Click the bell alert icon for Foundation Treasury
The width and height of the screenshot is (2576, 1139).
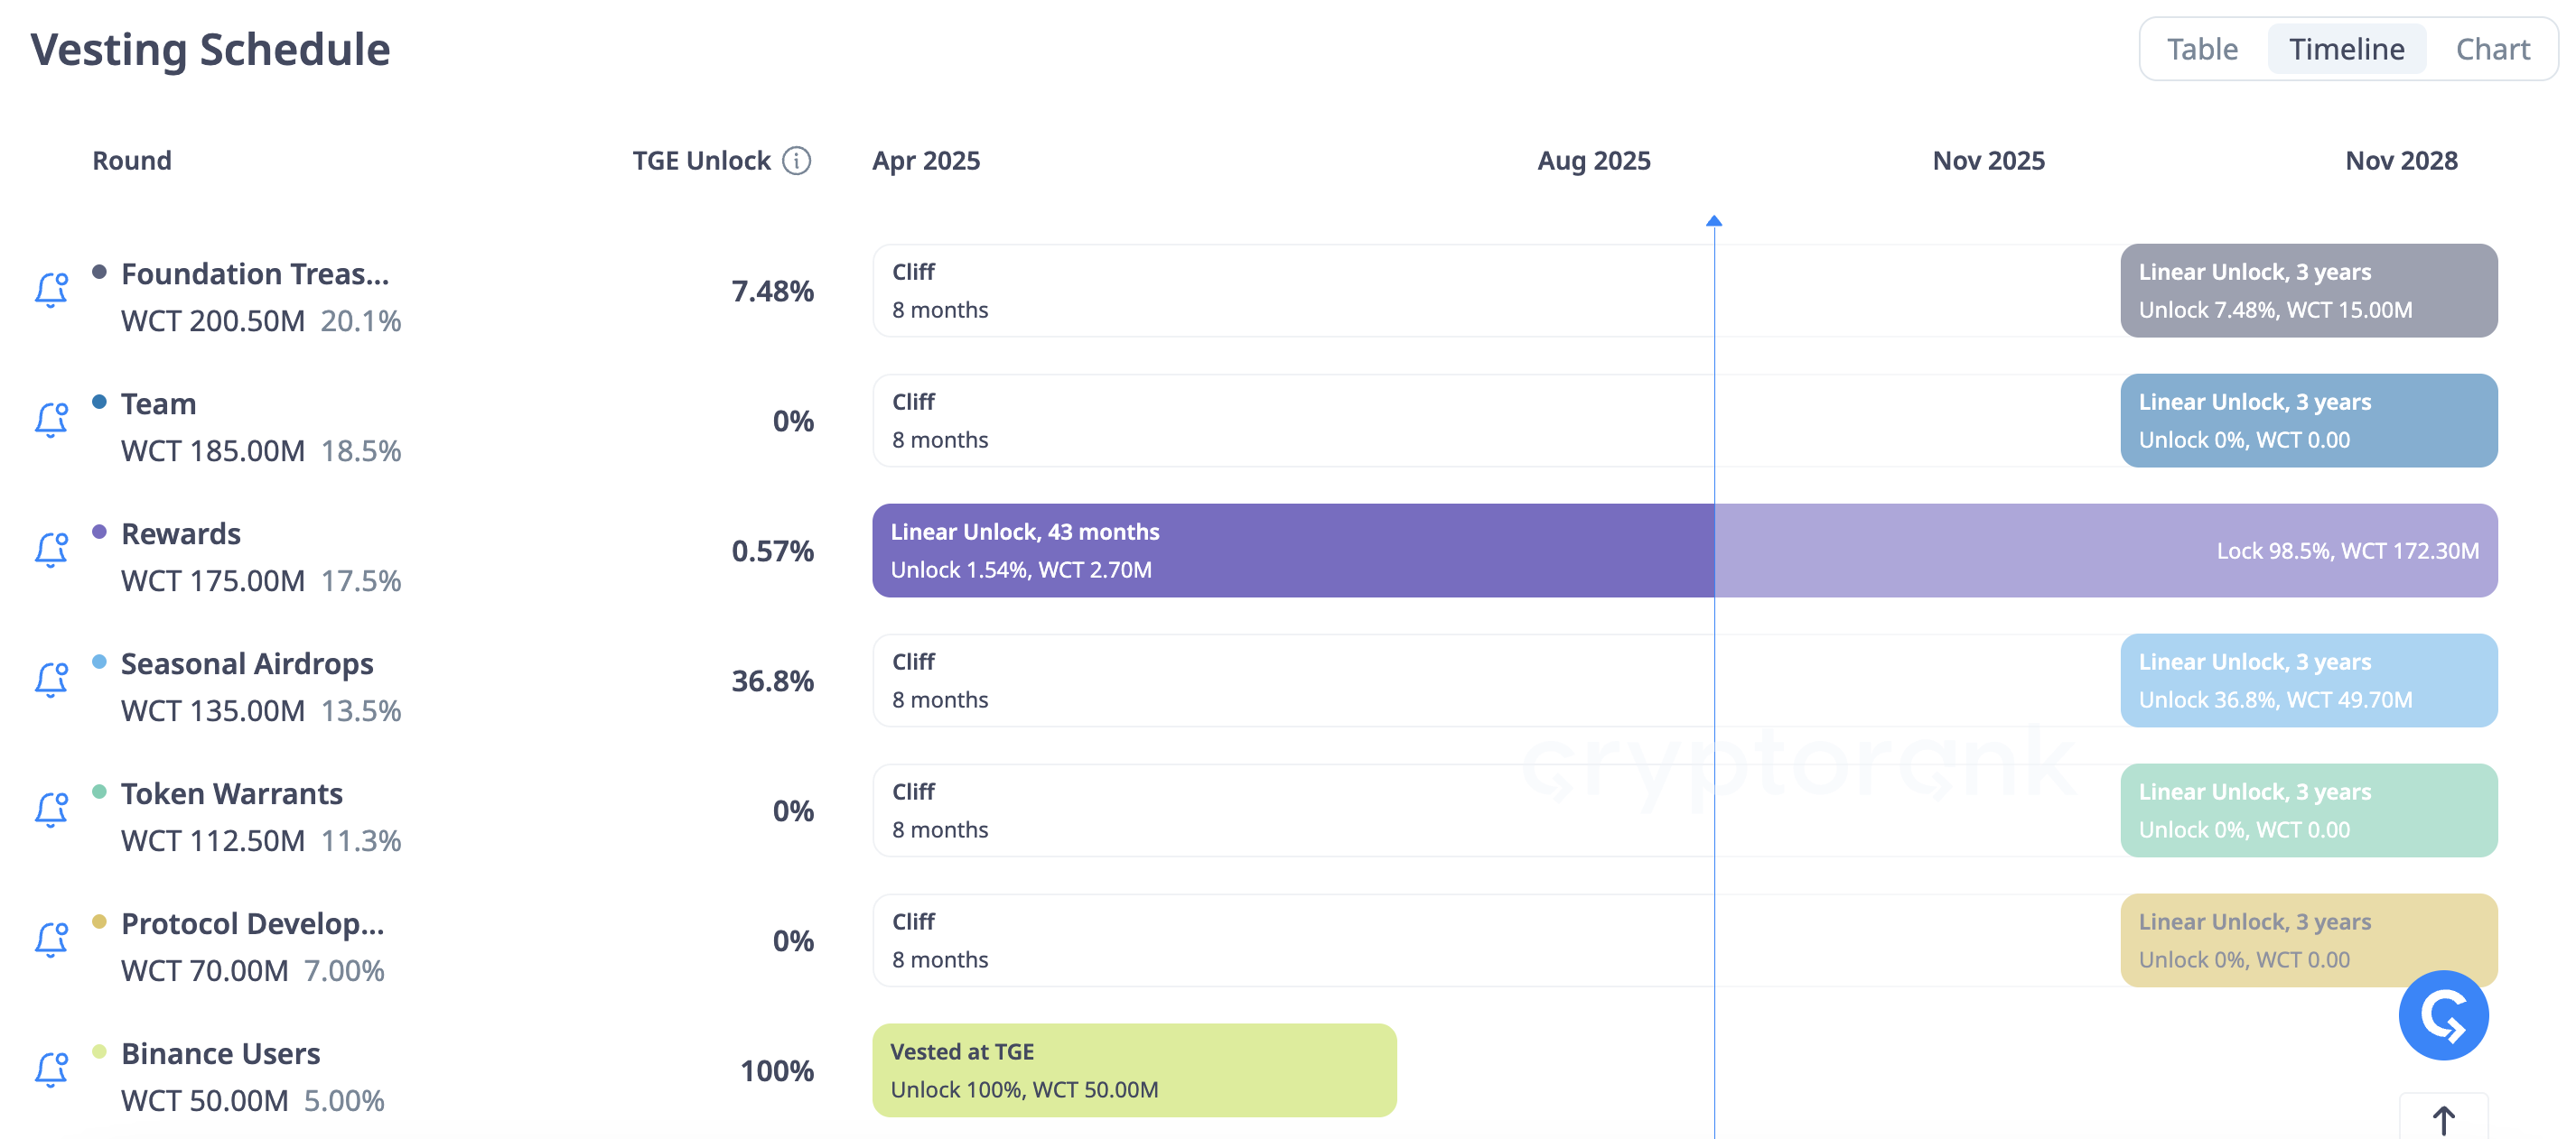[52, 291]
